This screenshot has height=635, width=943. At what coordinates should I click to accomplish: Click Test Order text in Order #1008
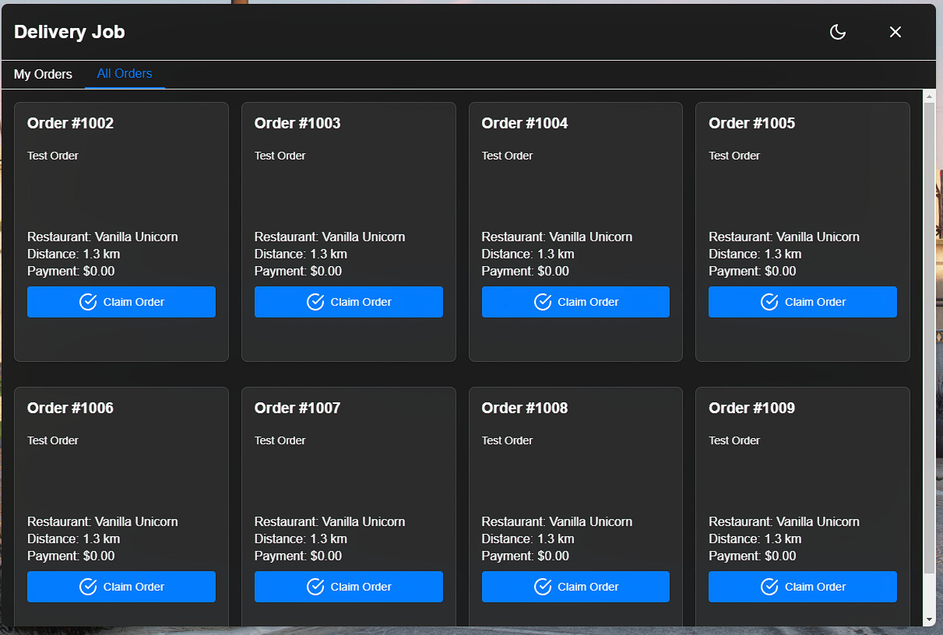tap(508, 440)
